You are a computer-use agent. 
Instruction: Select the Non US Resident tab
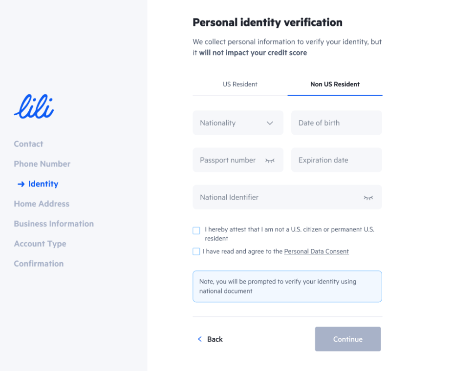(335, 84)
